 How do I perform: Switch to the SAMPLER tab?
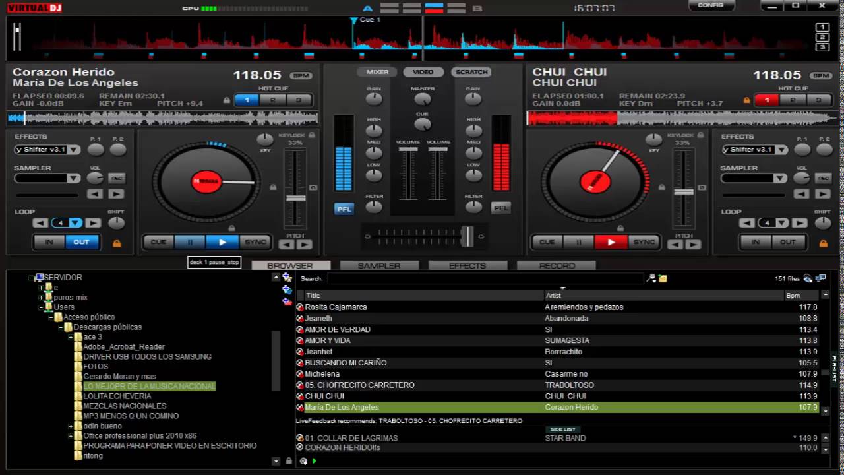tap(379, 265)
